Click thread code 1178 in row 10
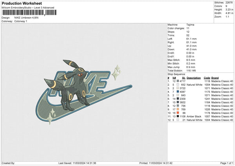Image resolution: width=235 pixels, height=166 pixels. (207, 113)
